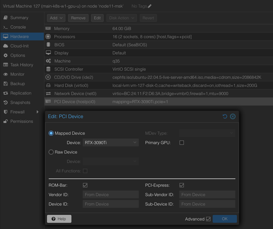Click the pencil icon to edit tags
Screen dimensions: 273x229
[x=149, y=6]
